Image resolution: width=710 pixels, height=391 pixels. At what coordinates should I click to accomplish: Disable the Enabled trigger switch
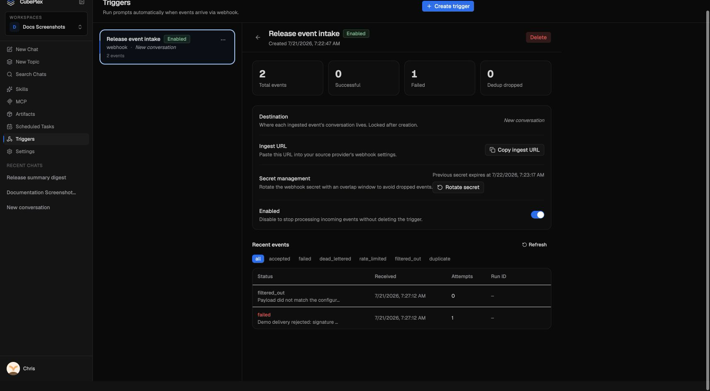click(x=537, y=215)
